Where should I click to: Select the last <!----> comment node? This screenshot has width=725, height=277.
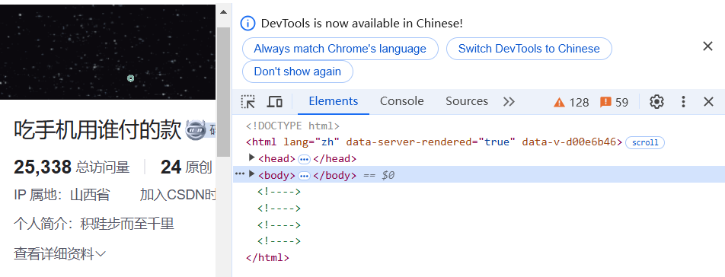(x=279, y=241)
